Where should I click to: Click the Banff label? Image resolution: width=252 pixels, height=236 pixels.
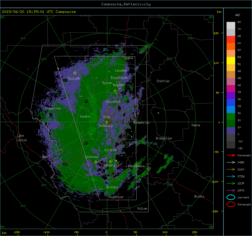point(46,157)
